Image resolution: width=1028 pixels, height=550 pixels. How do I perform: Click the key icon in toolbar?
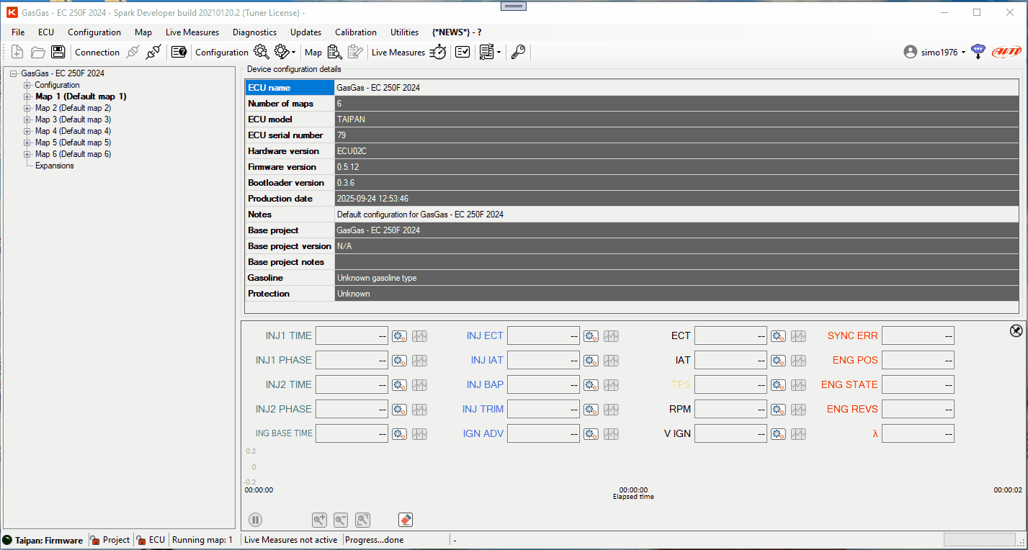pyautogui.click(x=518, y=52)
